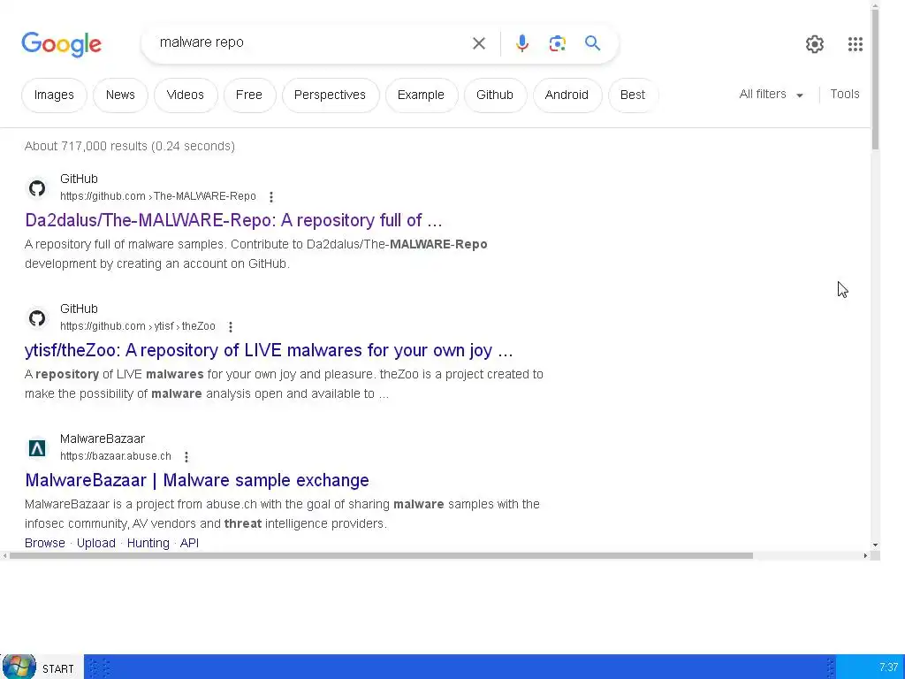Open the Hunting sitelink
Screen dimensions: 905x679
[x=148, y=543]
